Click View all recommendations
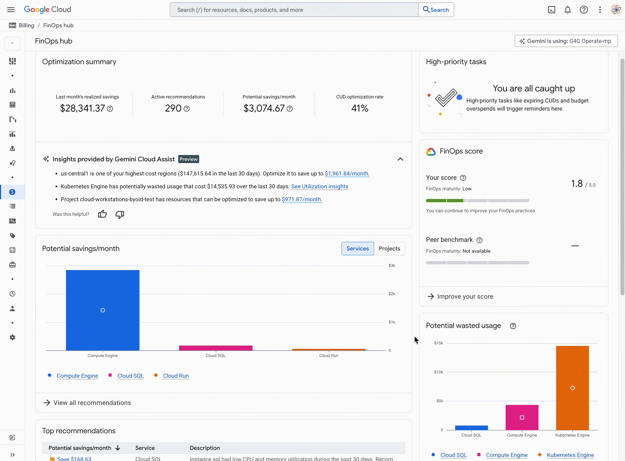 tap(87, 403)
